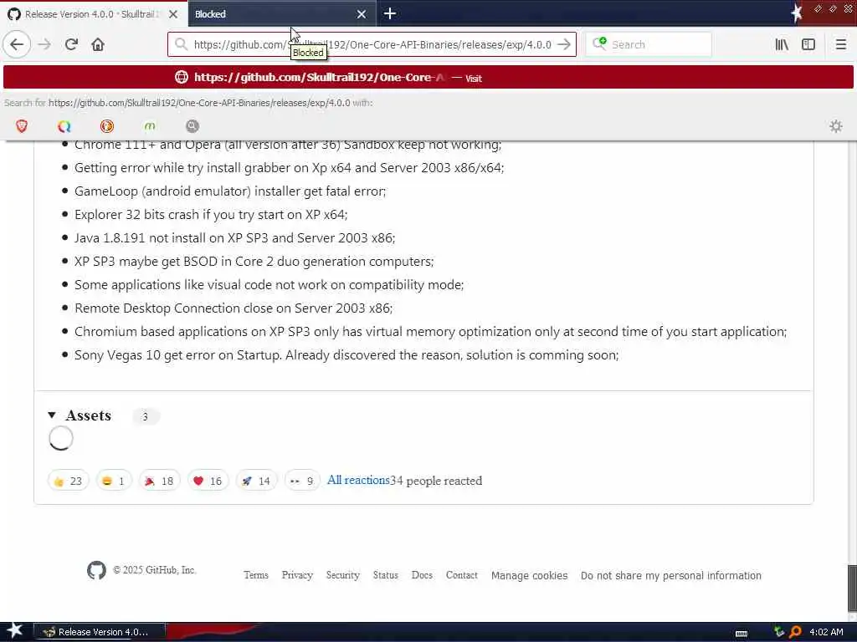This screenshot has width=857, height=642.
Task: Click the 4:02 AM clock
Action: 826,632
